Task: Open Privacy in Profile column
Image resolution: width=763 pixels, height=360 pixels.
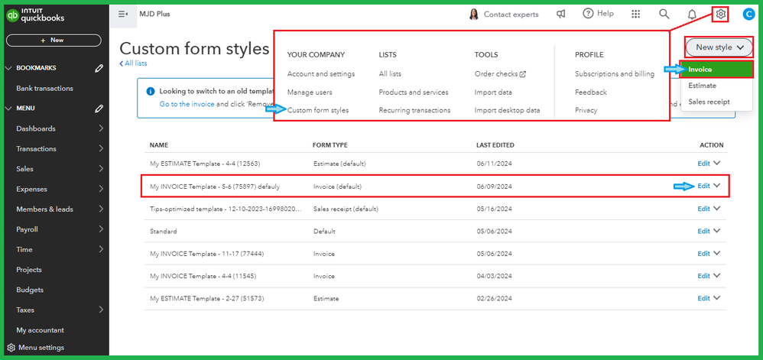Action: [x=586, y=110]
